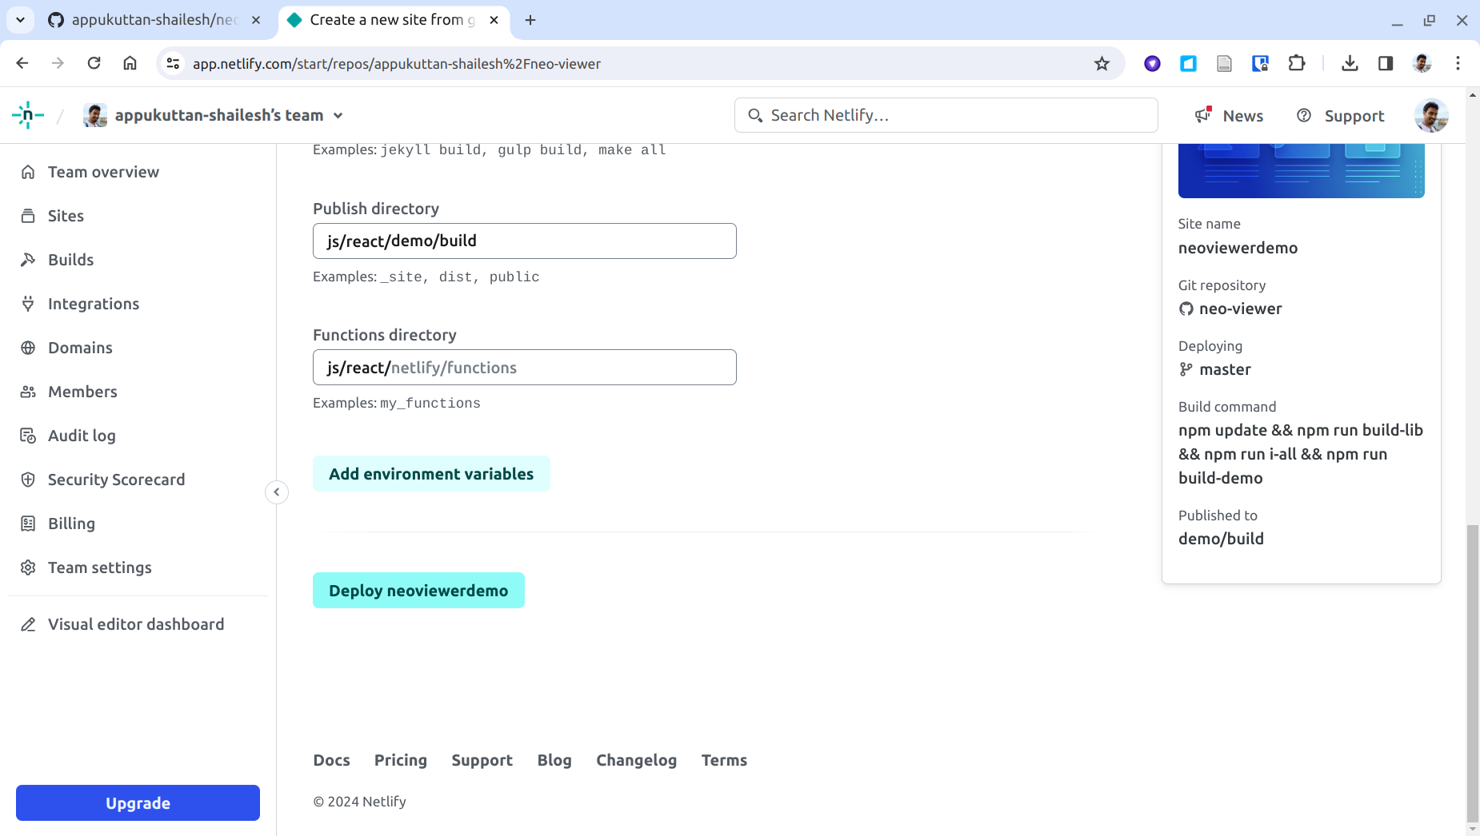Click the Upgrade button

(x=137, y=802)
